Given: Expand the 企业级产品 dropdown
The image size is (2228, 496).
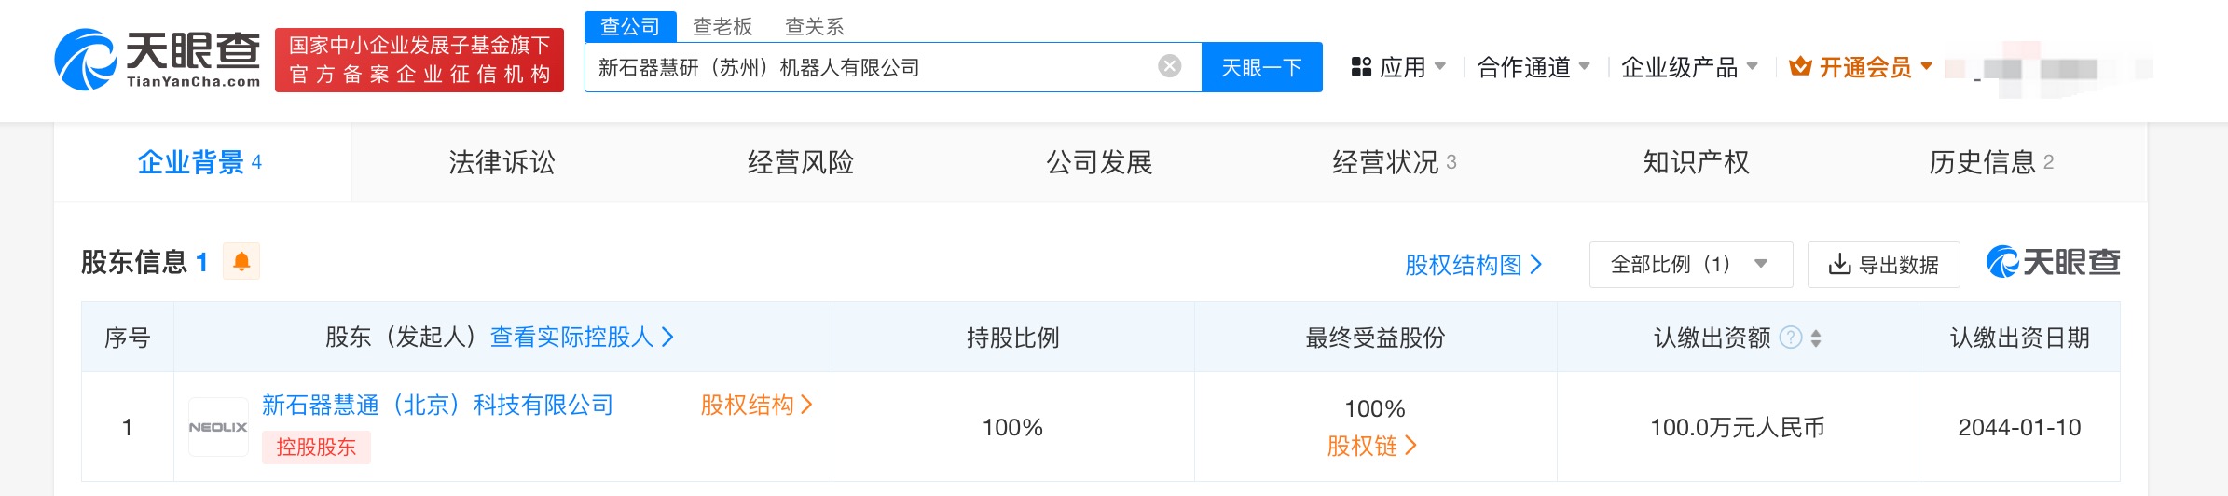Looking at the screenshot, I should [1689, 67].
